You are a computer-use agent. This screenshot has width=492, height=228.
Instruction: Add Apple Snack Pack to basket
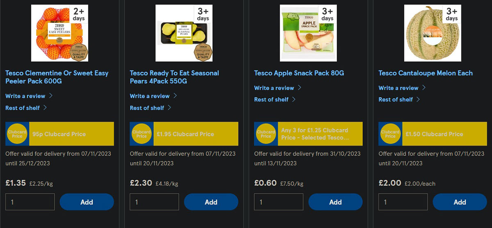click(335, 202)
